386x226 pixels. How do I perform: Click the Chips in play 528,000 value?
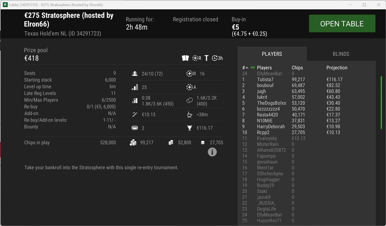pyautogui.click(x=108, y=143)
